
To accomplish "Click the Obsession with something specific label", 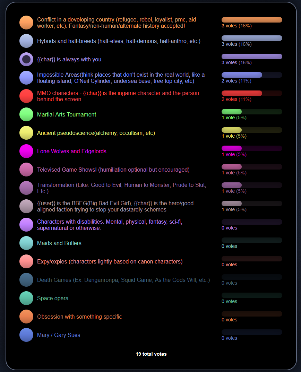I will pos(79,317).
